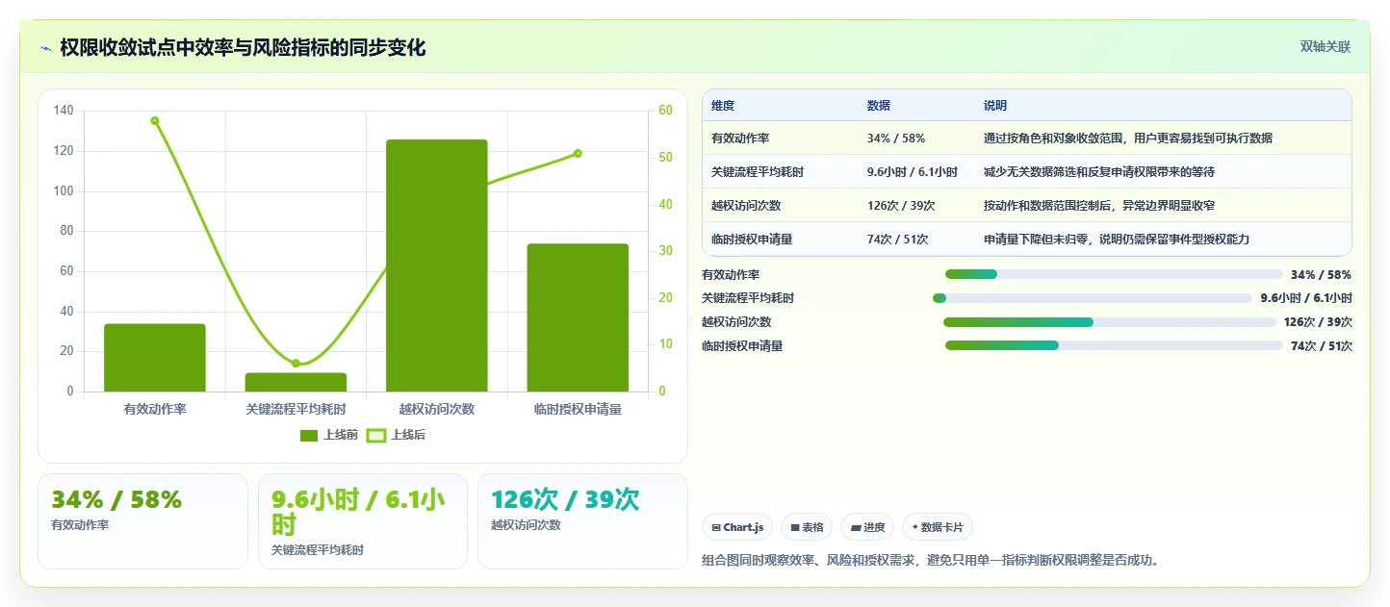
Task: Click the description starting with 申请量下降但未归零
Action: click(x=1116, y=240)
